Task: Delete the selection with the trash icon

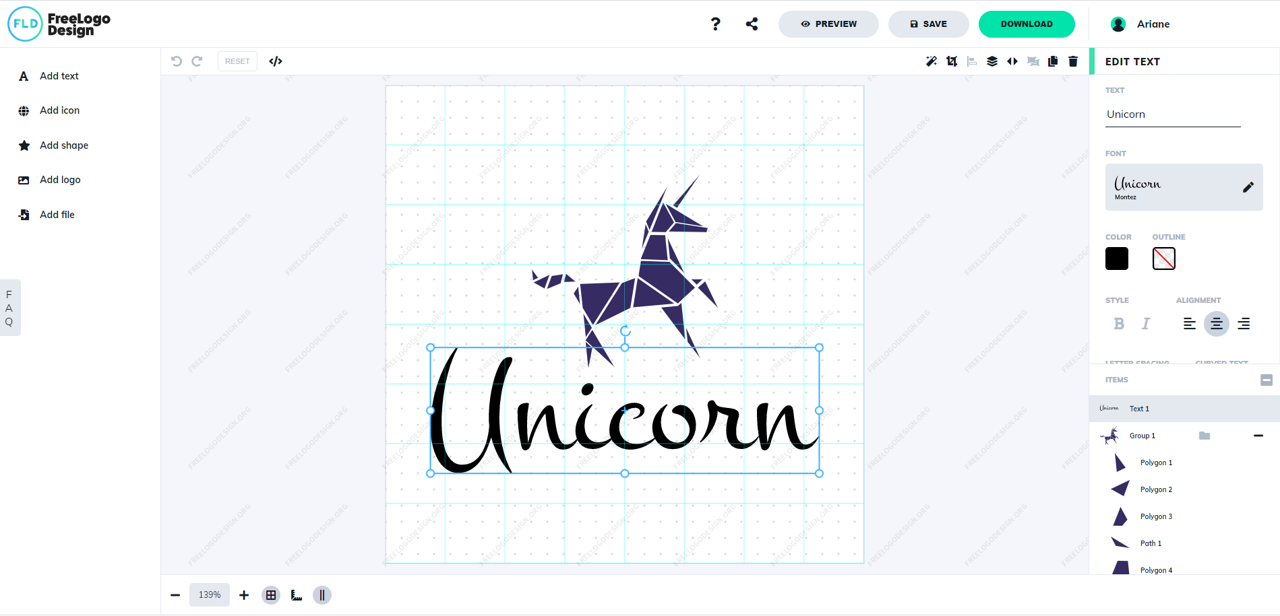Action: 1073,61
